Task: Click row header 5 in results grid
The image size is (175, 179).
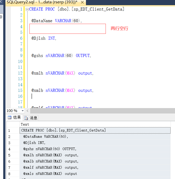Action: (13, 155)
